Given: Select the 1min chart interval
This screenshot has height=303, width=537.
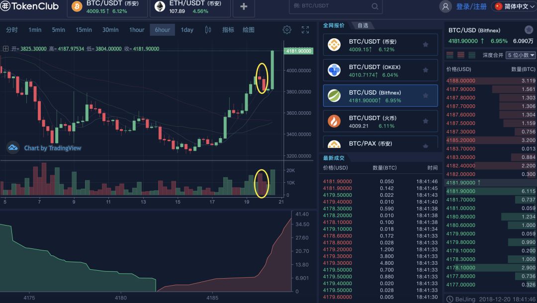Looking at the screenshot, I should pyautogui.click(x=35, y=30).
